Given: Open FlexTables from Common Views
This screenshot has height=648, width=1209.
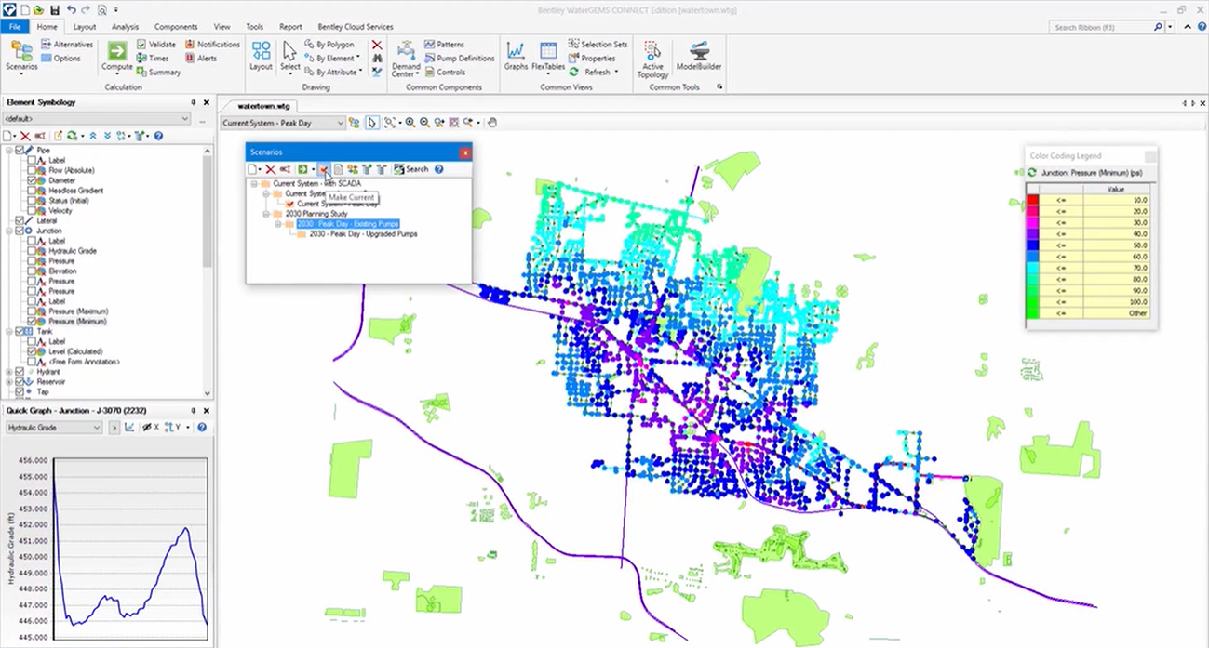Looking at the screenshot, I should [x=548, y=54].
